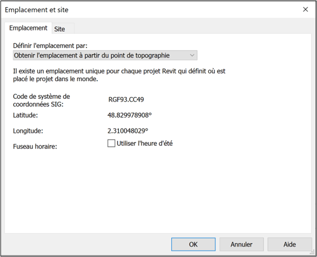This screenshot has width=317, height=257.
Task: Confirm the dialog with OK
Action: tap(193, 244)
